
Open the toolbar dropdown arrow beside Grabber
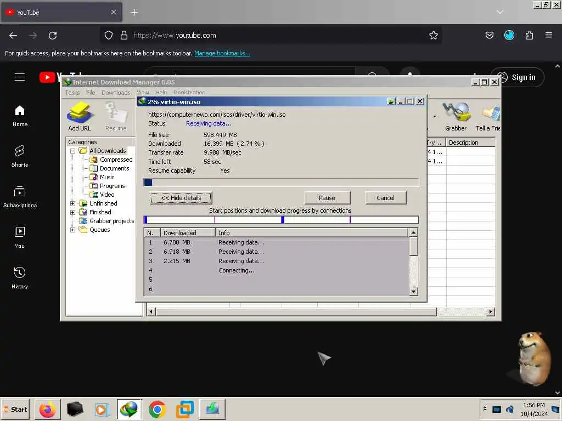[435, 116]
